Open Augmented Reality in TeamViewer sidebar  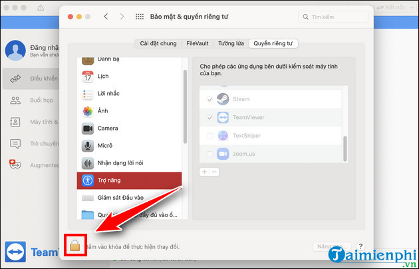(x=31, y=165)
